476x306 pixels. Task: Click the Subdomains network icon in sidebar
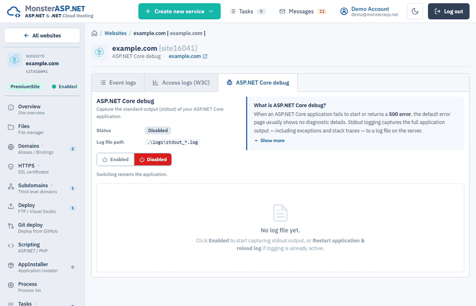click(11, 186)
